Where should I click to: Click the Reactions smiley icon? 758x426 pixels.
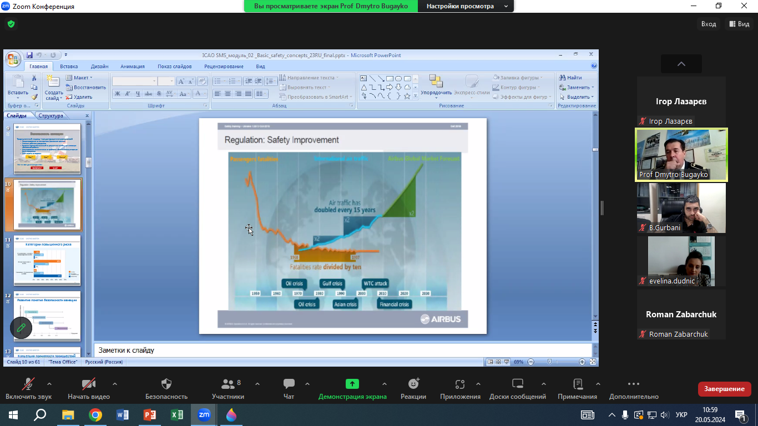pyautogui.click(x=413, y=384)
